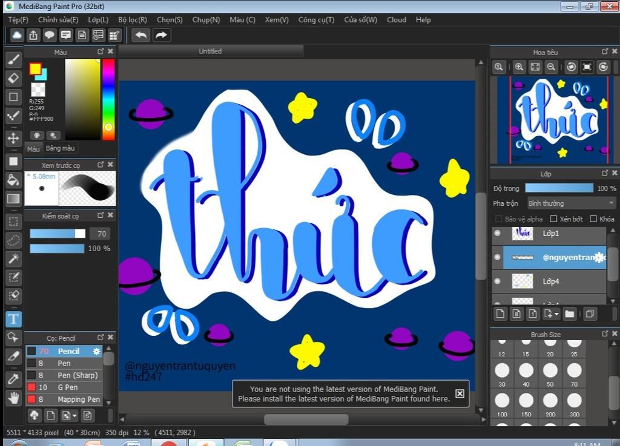Select the Eyedropper tool
Viewport: 620px width, 446px height.
pos(13,379)
